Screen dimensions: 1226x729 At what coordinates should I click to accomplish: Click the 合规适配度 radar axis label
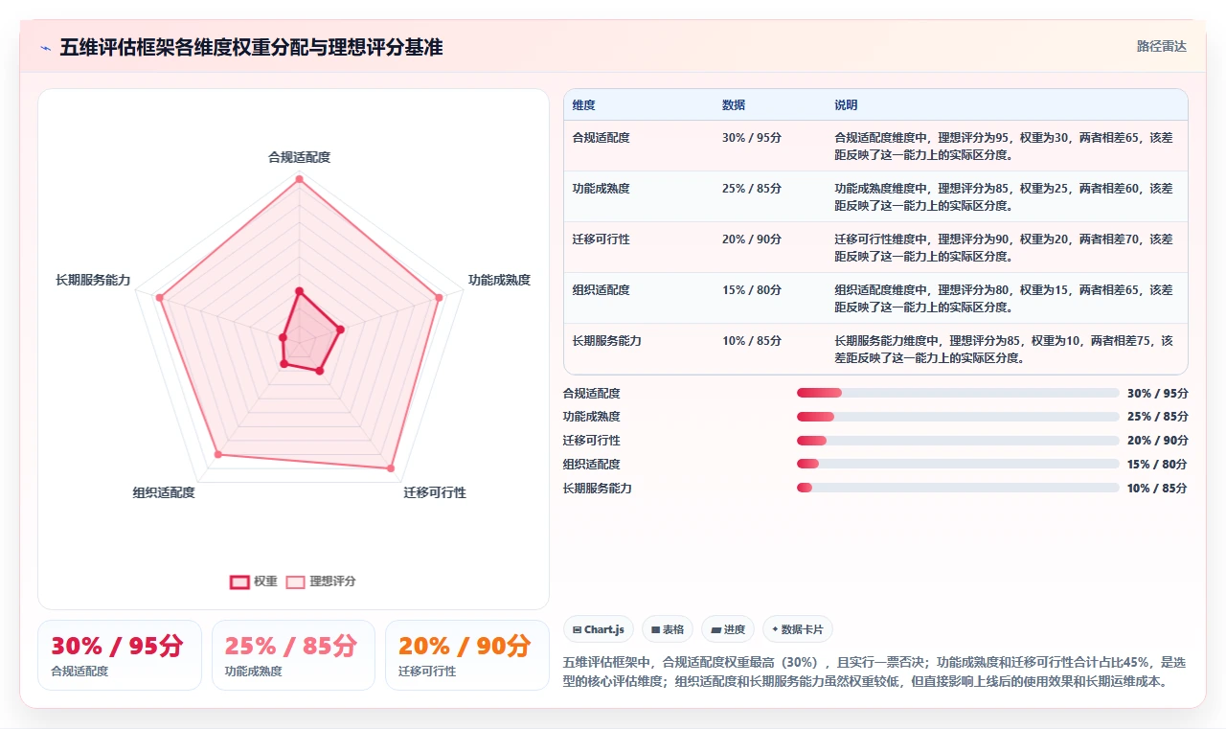click(x=299, y=157)
